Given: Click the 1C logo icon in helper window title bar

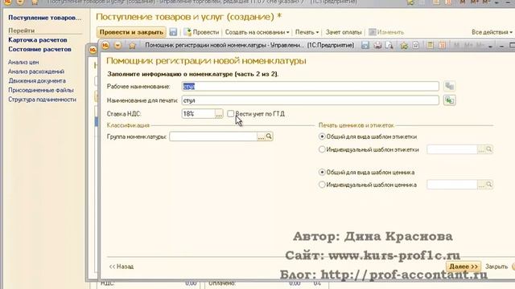Looking at the screenshot, I should click(x=105, y=45).
